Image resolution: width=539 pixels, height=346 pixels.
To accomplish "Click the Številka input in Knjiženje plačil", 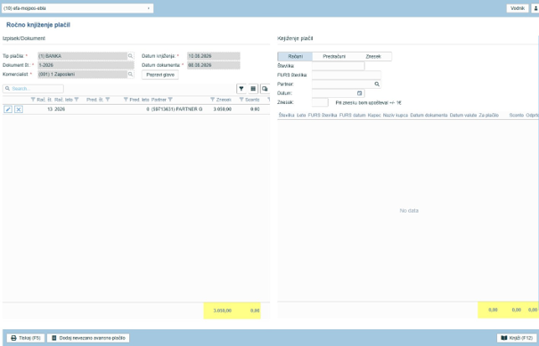I will pyautogui.click(x=339, y=66).
